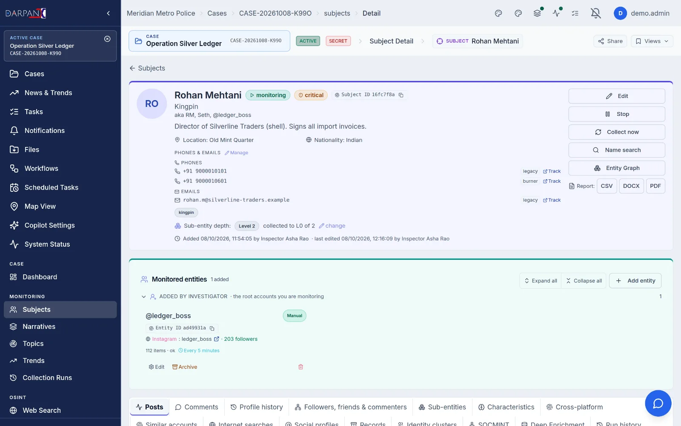
Task: Track burner phone +91 9000010601
Action: (x=552, y=181)
